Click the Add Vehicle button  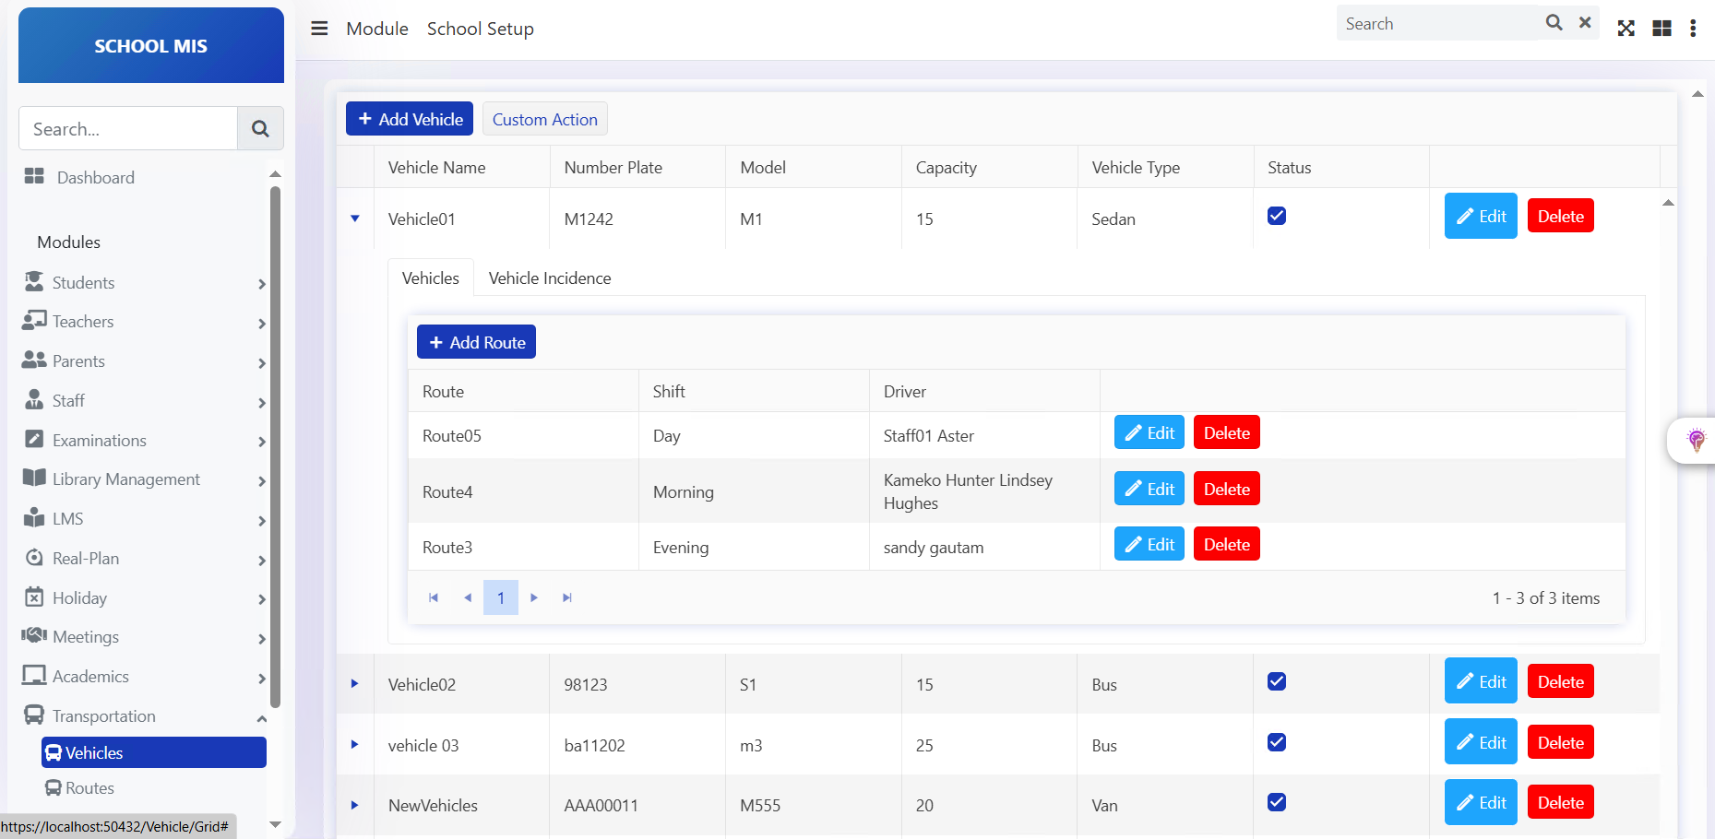tap(410, 119)
